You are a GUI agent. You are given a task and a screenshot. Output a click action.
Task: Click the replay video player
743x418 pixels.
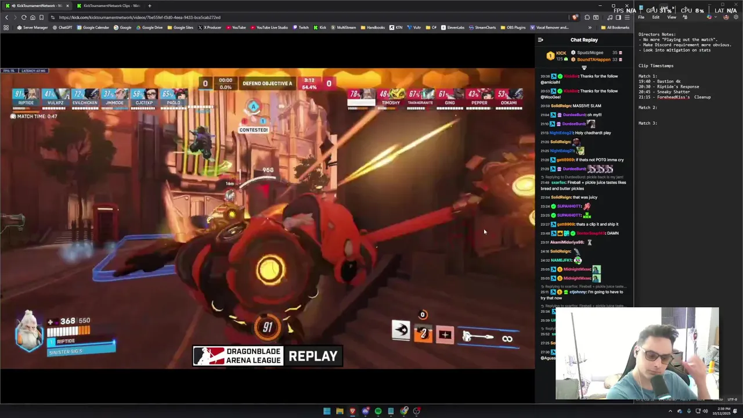pyautogui.click(x=267, y=218)
